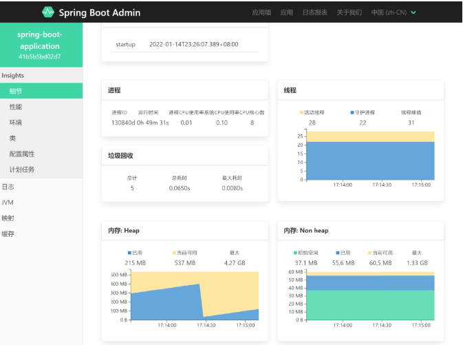Viewport: 463px width, 345px height.
Task: Click the green chevron next to zh-CN
Action: pyautogui.click(x=413, y=12)
